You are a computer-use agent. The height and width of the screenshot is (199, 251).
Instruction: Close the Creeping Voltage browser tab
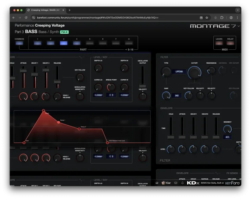(63, 10)
